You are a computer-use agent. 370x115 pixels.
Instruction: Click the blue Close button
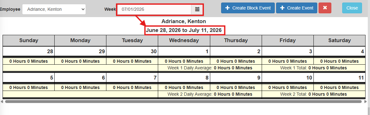(x=352, y=8)
